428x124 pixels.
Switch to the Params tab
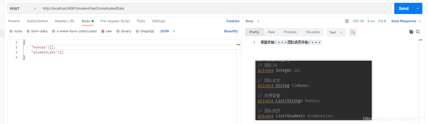tap(14, 21)
